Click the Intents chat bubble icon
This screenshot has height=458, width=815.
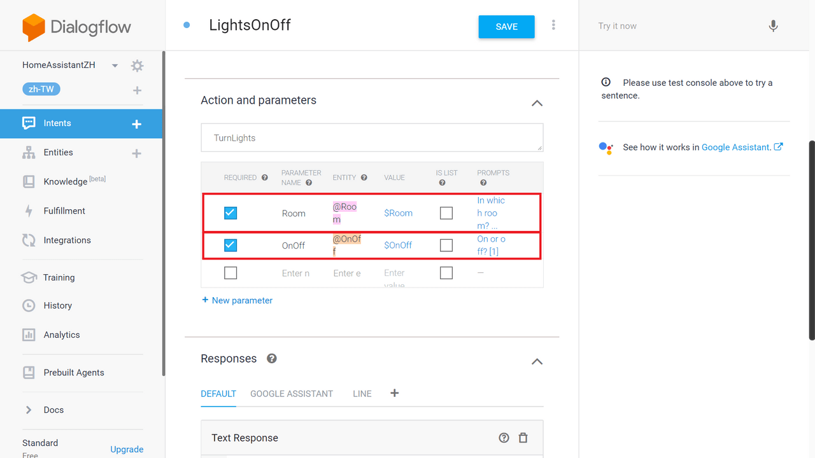(29, 123)
